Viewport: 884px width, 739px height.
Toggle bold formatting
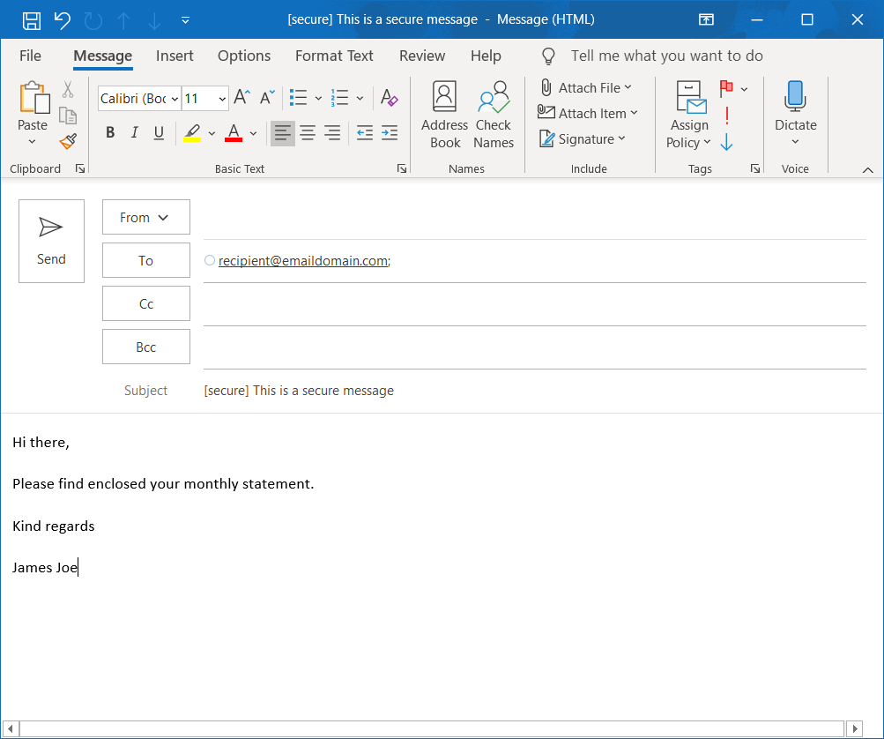click(110, 133)
